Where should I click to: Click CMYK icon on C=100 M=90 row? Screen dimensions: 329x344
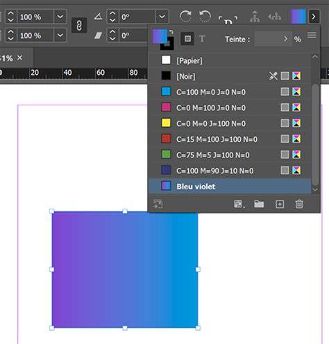pyautogui.click(x=296, y=171)
